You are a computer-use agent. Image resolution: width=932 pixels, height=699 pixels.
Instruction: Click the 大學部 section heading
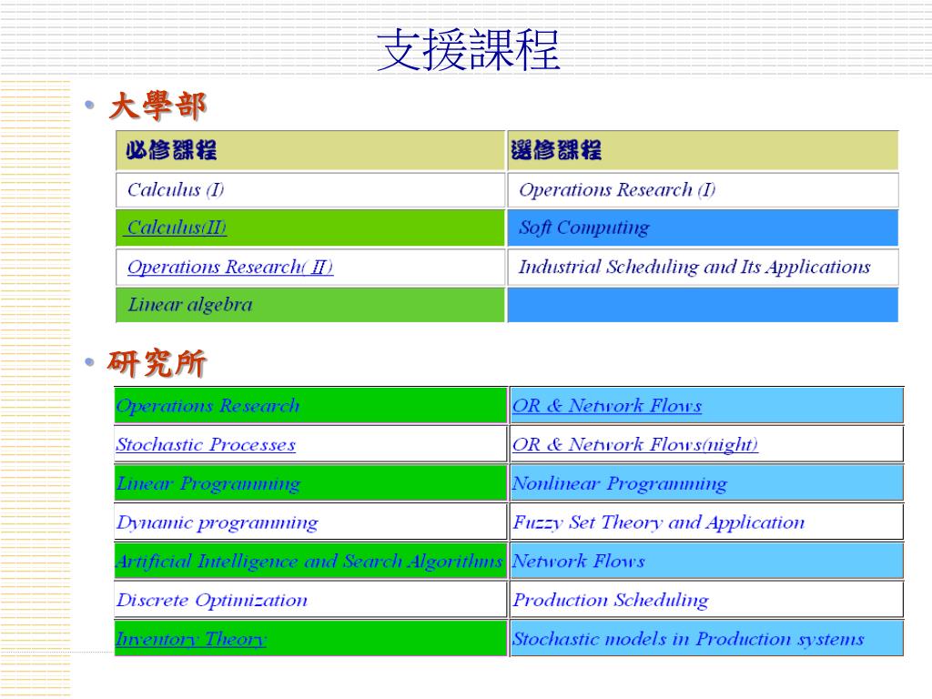pyautogui.click(x=158, y=106)
